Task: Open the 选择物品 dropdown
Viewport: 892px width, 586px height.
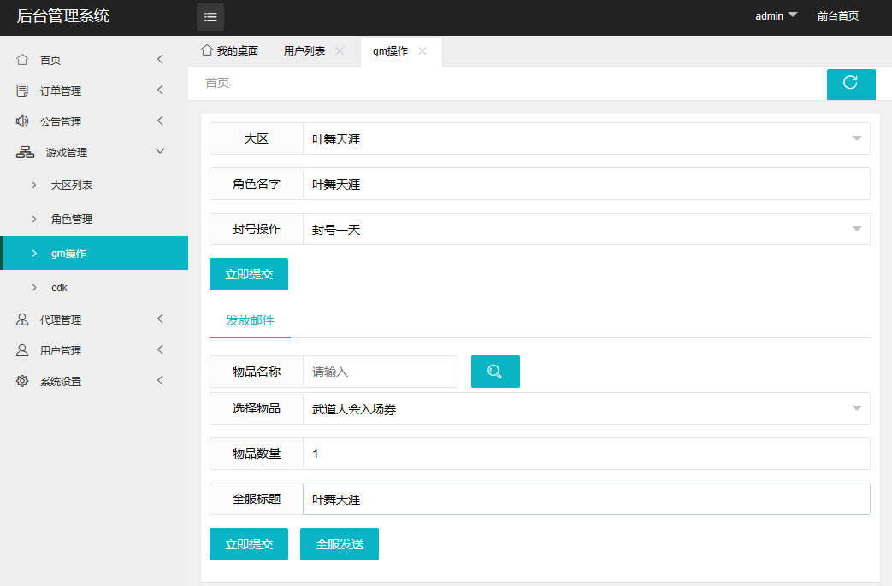Action: pyautogui.click(x=587, y=408)
